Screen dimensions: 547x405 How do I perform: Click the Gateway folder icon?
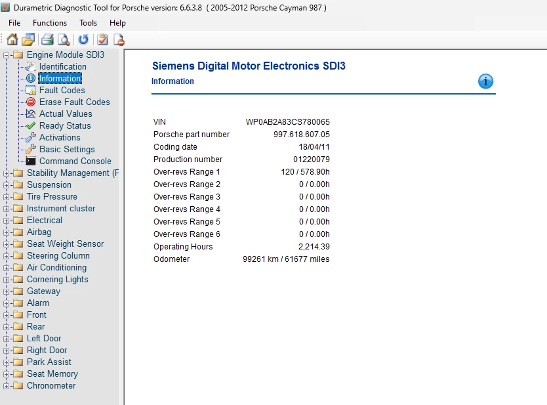(x=18, y=291)
